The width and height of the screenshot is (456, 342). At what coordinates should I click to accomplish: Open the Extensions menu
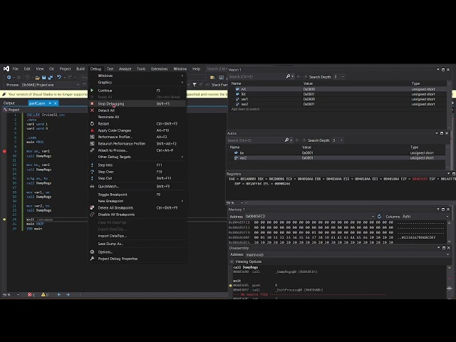(x=160, y=69)
